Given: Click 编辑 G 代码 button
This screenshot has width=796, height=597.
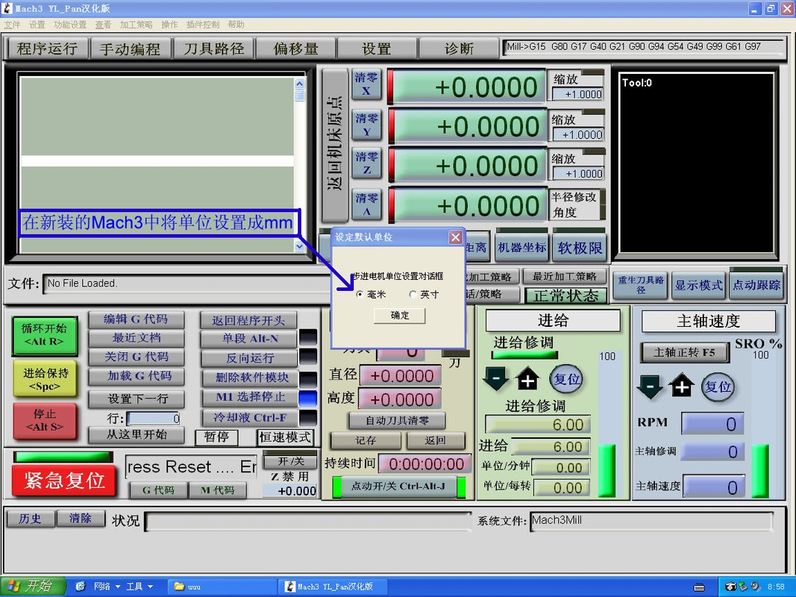Looking at the screenshot, I should pos(136,319).
